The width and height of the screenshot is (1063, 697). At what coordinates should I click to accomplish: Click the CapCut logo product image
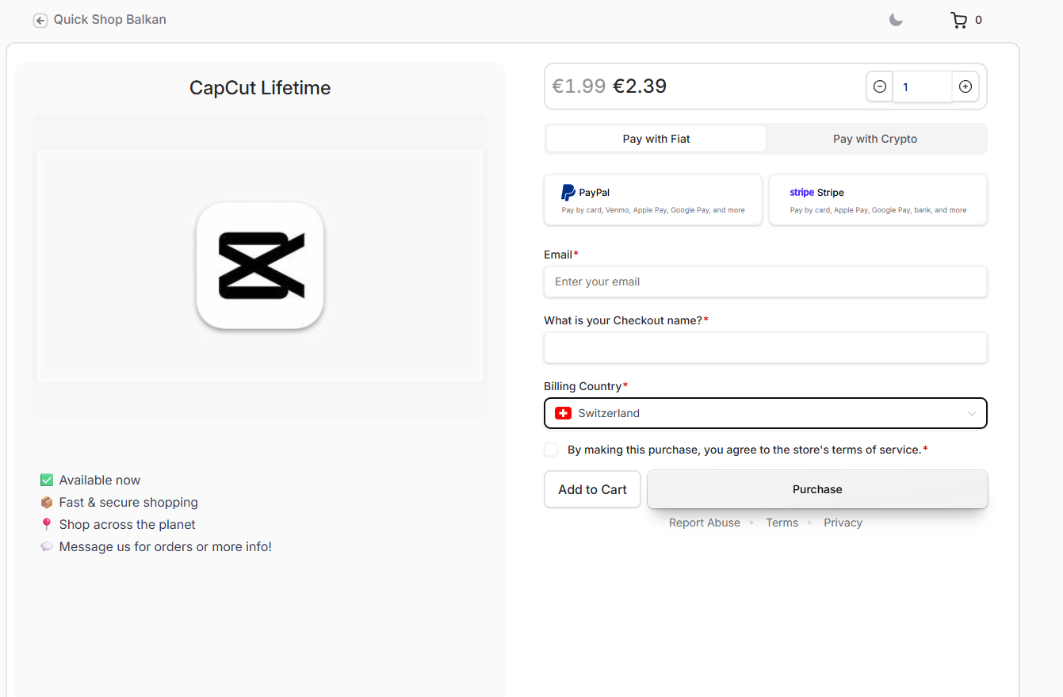point(260,266)
